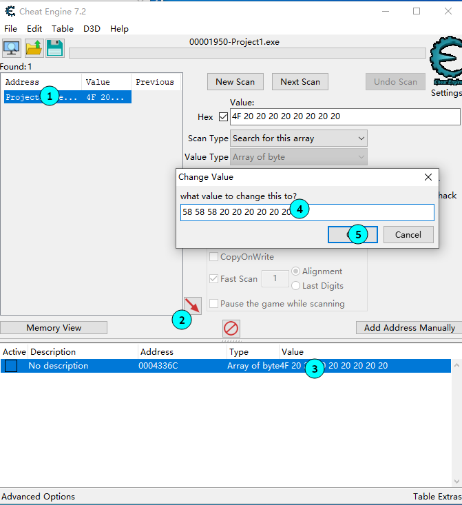
Task: Click the Previous column header in found list
Action: coord(156,82)
